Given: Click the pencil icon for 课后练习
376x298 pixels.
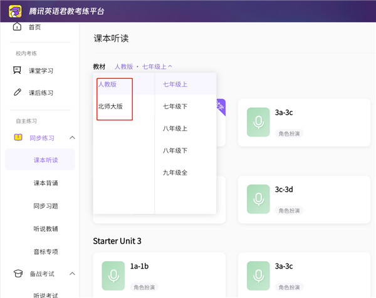Looking at the screenshot, I should point(17,93).
